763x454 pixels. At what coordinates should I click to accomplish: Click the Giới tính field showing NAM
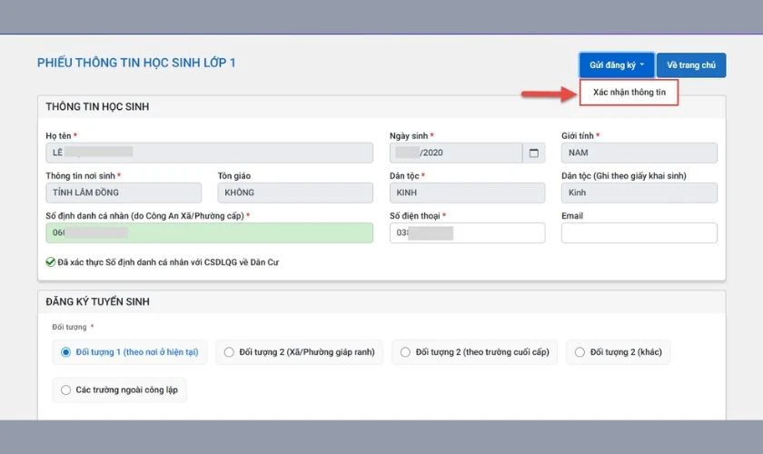[x=639, y=153]
